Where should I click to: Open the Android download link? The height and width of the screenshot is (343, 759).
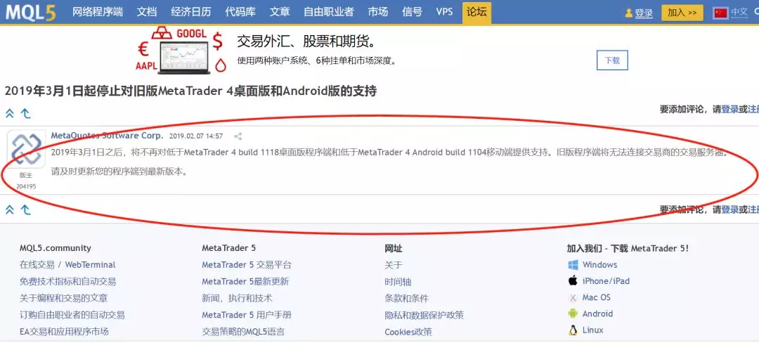pyautogui.click(x=597, y=314)
